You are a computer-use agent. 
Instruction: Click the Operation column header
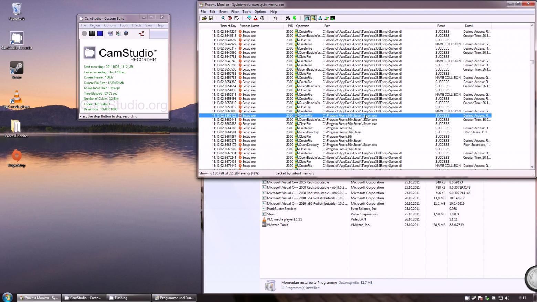pyautogui.click(x=303, y=26)
